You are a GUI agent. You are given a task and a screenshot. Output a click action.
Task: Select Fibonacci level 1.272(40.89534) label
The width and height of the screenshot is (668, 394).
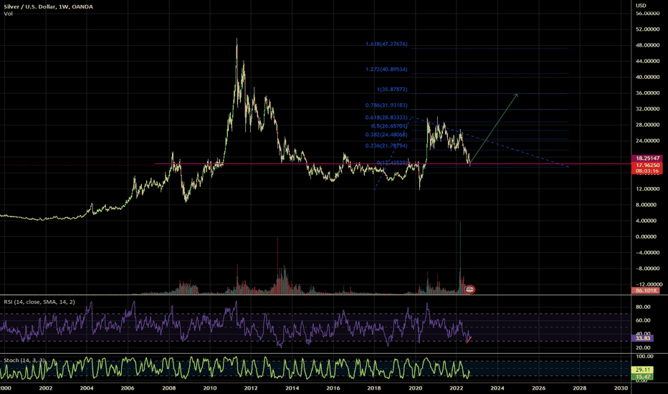pyautogui.click(x=386, y=69)
